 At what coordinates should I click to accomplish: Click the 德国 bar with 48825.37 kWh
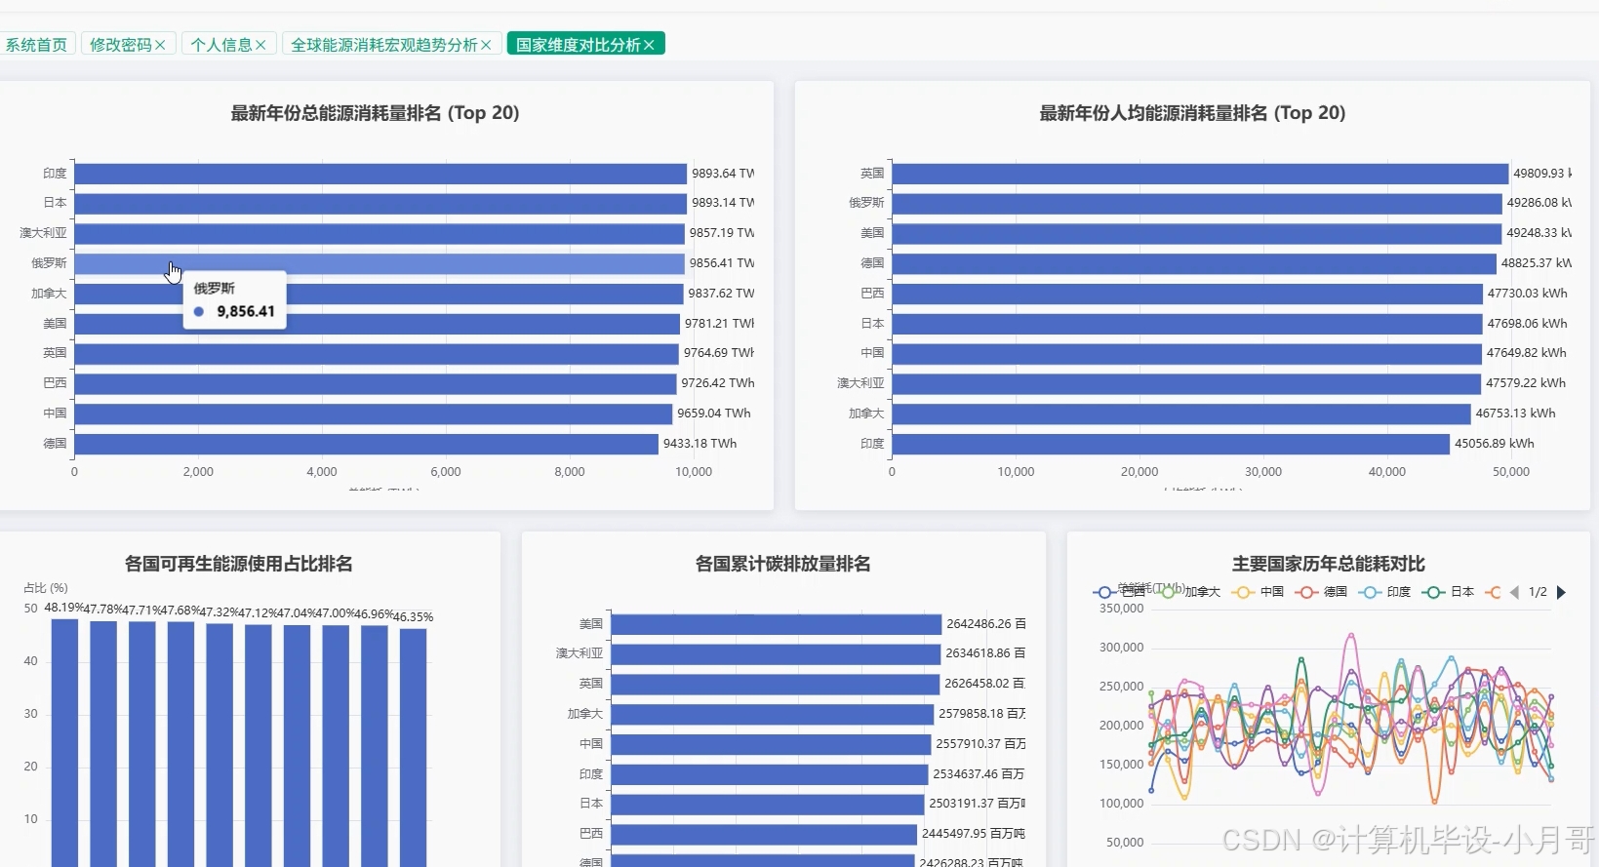pyautogui.click(x=1194, y=263)
